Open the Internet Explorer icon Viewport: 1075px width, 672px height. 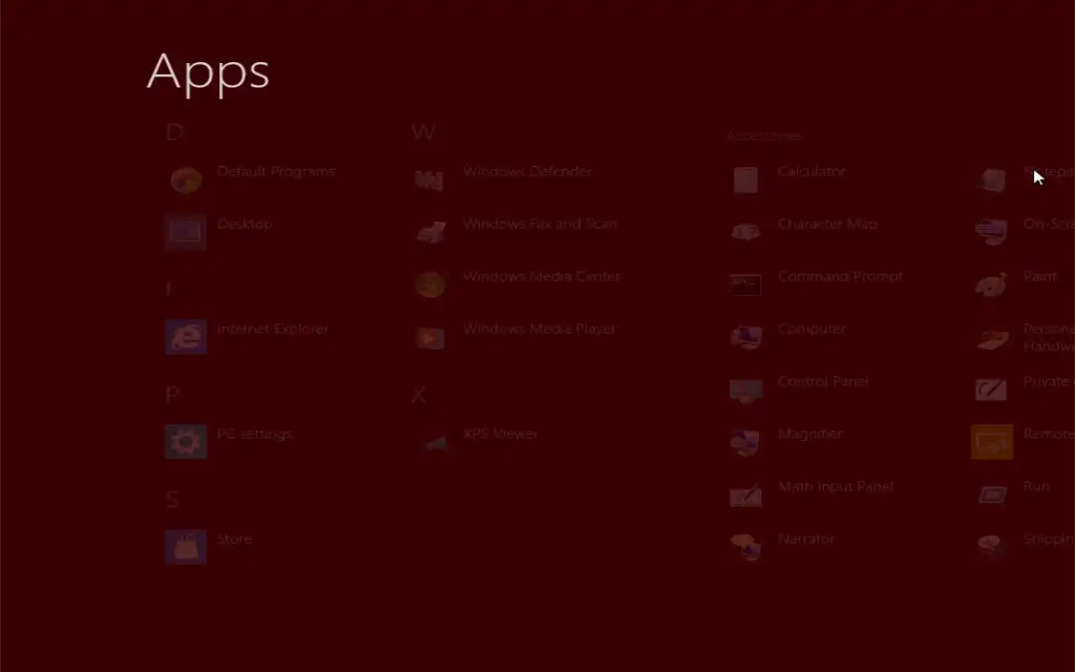pyautogui.click(x=186, y=337)
